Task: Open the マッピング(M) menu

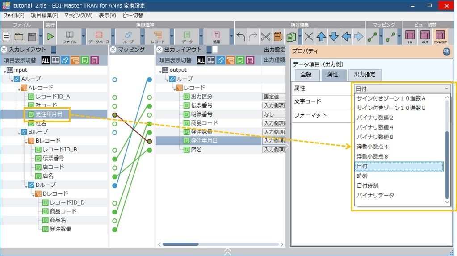Action: pos(78,15)
